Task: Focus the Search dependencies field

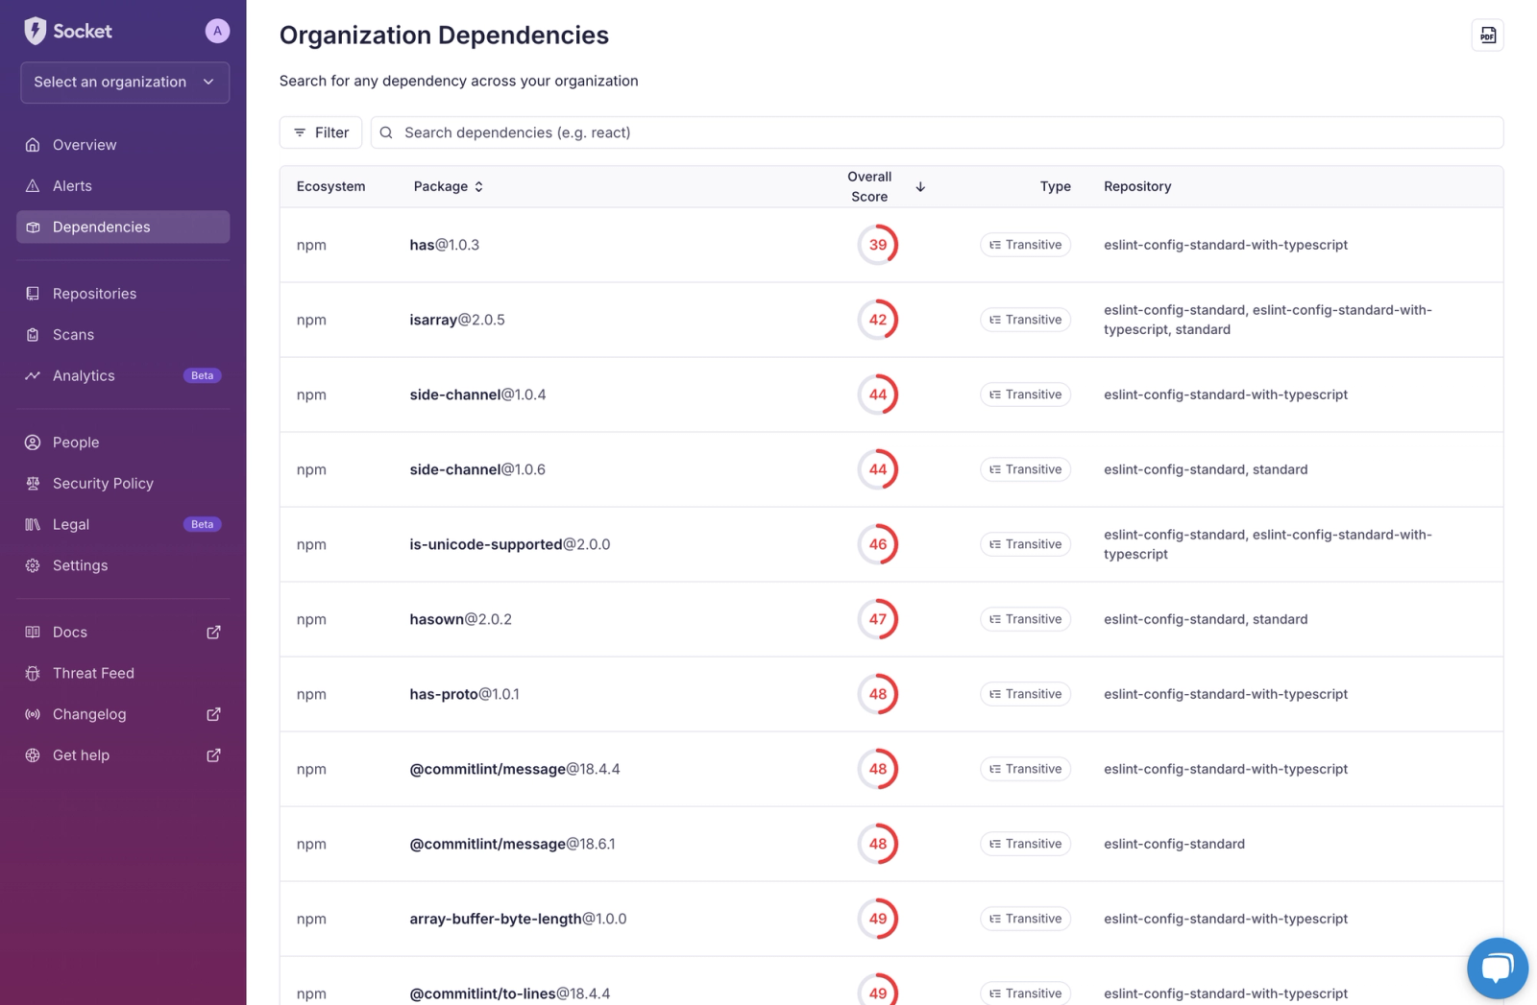Action: coord(937,132)
